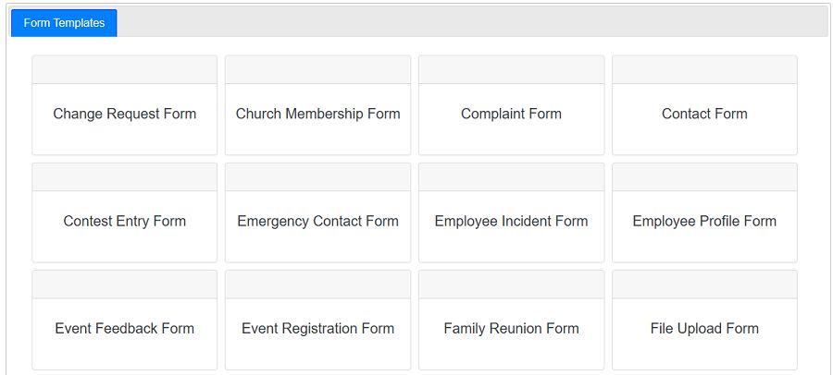Select the File Upload Form template
Screen dimensions: 833x375
click(704, 329)
